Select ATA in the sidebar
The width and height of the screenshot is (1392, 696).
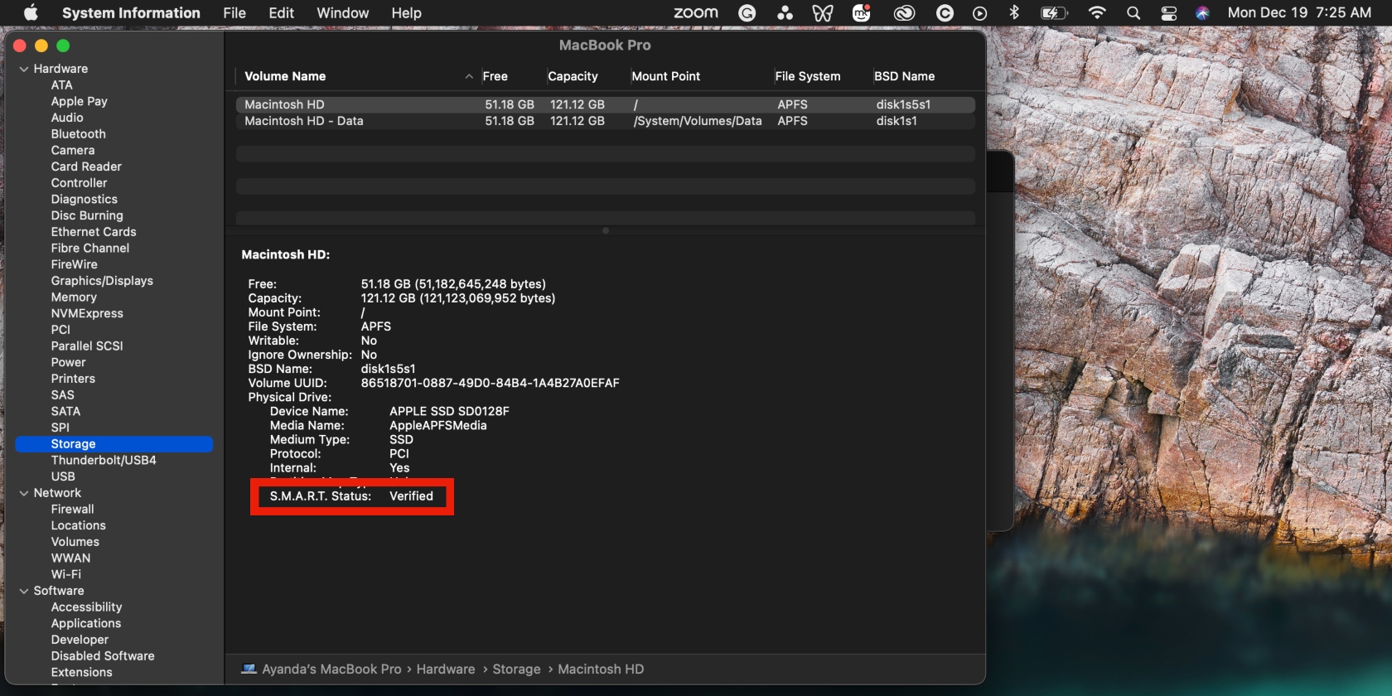(61, 85)
